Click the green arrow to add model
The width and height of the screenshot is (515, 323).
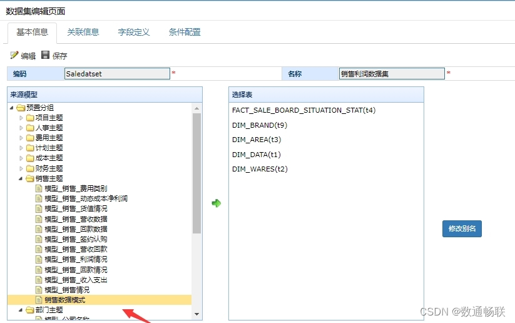216,203
